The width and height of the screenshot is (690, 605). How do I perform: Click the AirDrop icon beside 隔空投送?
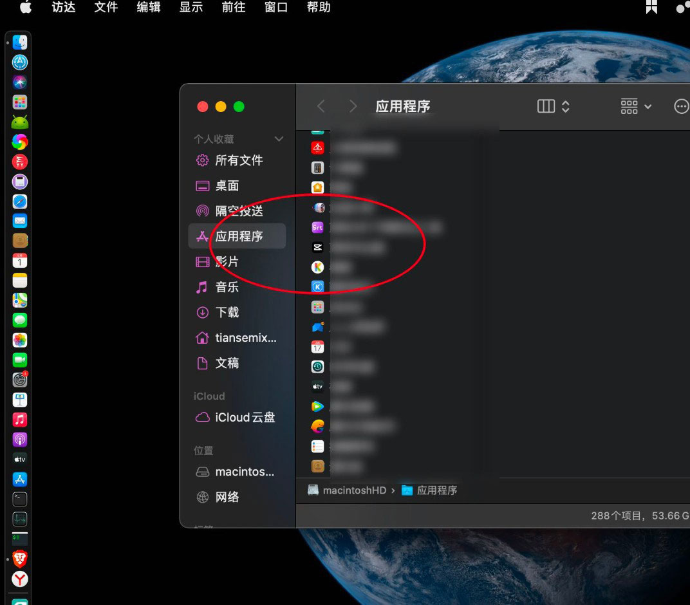click(202, 210)
